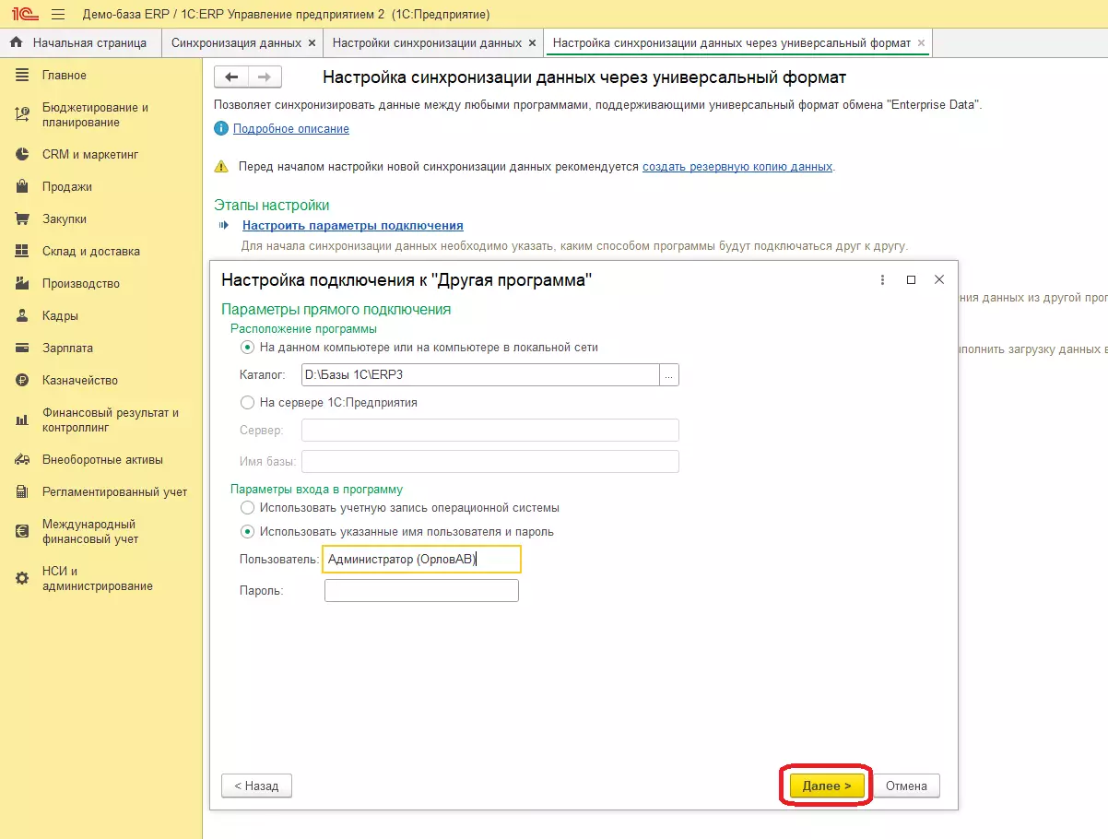Open the hamburger main menu icon
The height and width of the screenshot is (839, 1108).
pos(58,15)
